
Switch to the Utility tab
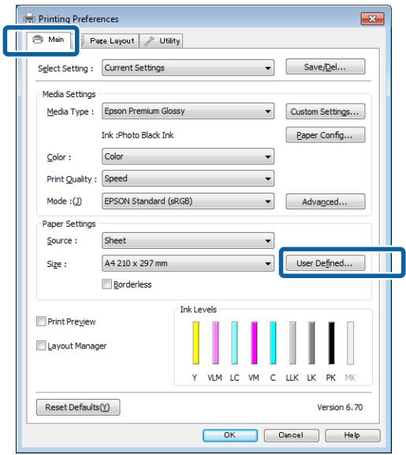pyautogui.click(x=162, y=41)
